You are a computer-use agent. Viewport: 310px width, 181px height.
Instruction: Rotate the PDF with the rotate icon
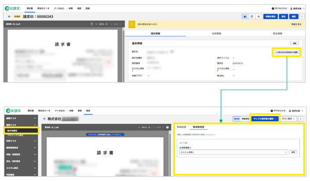(91, 24)
